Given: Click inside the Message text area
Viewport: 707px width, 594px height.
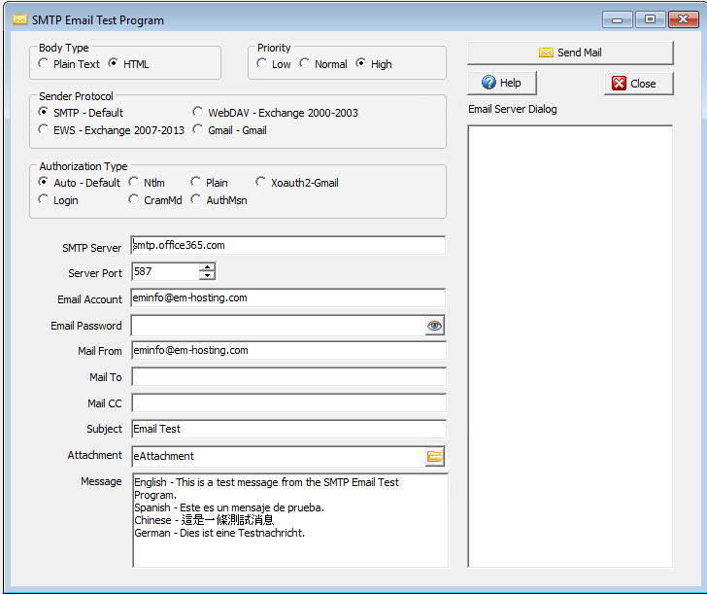Looking at the screenshot, I should tap(290, 520).
